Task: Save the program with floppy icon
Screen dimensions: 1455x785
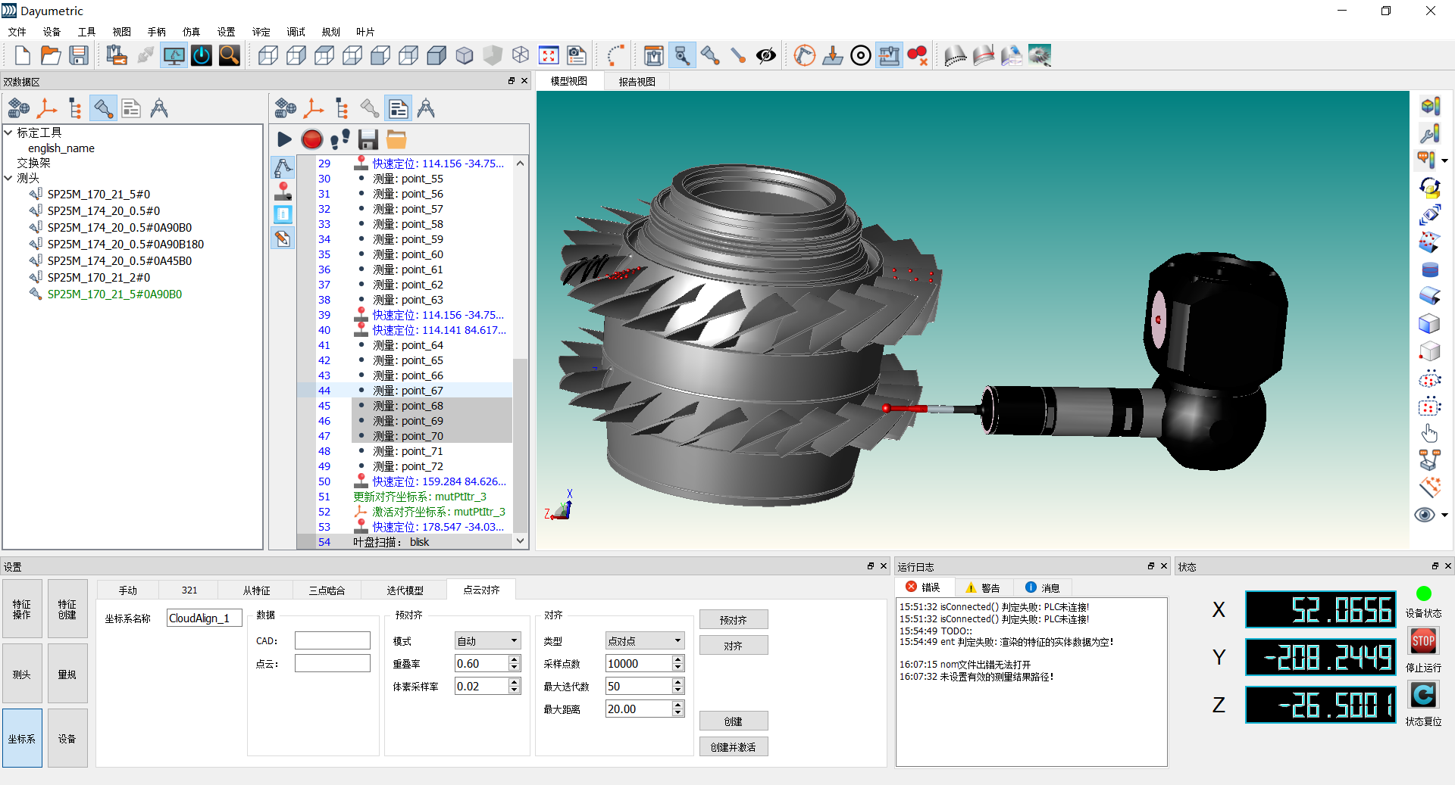Action: [368, 139]
